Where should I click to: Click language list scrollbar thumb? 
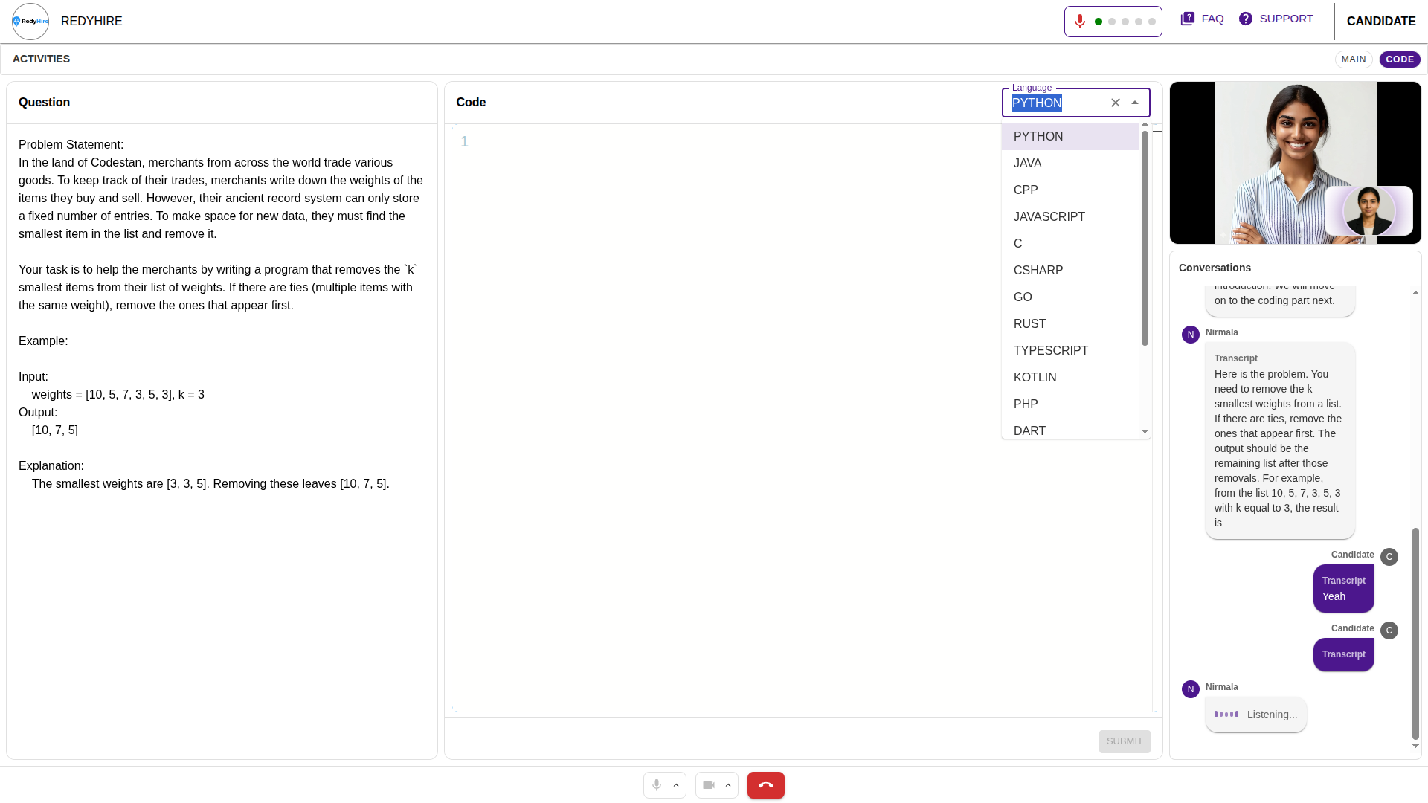(x=1145, y=238)
